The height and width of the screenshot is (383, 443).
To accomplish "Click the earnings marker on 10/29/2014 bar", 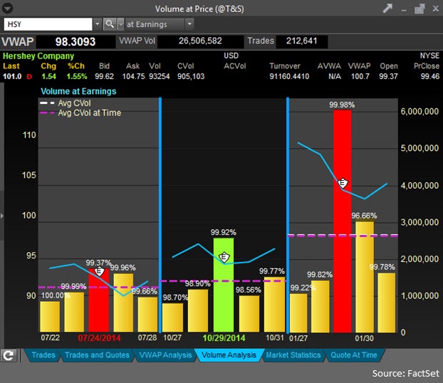I will pyautogui.click(x=224, y=257).
